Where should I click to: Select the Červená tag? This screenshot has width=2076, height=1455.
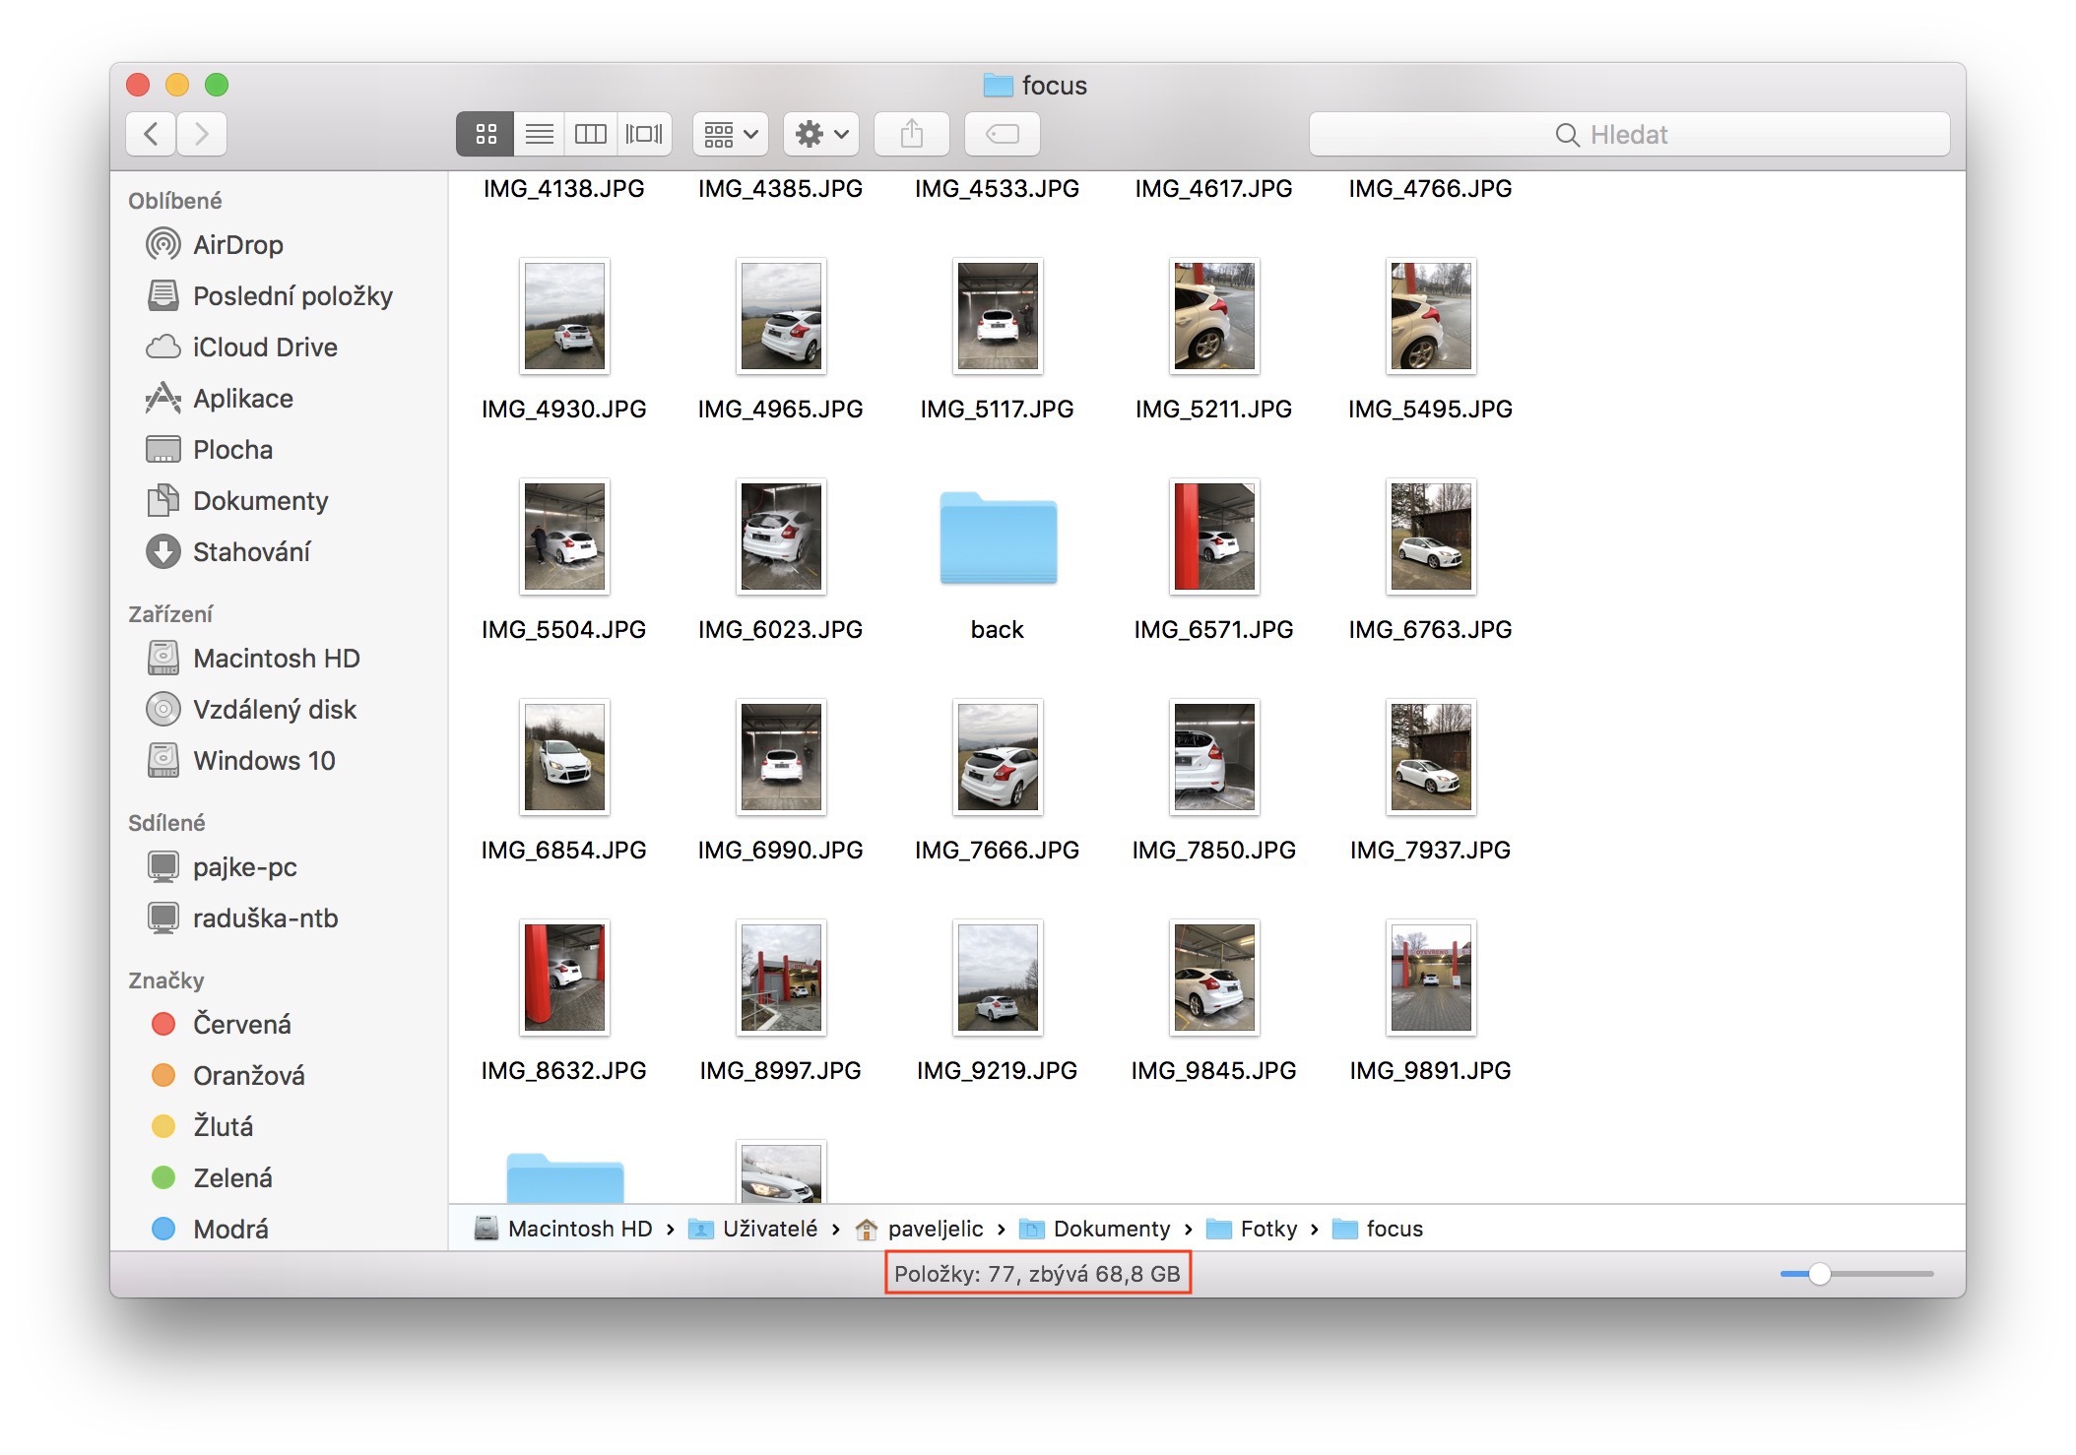pos(241,1025)
